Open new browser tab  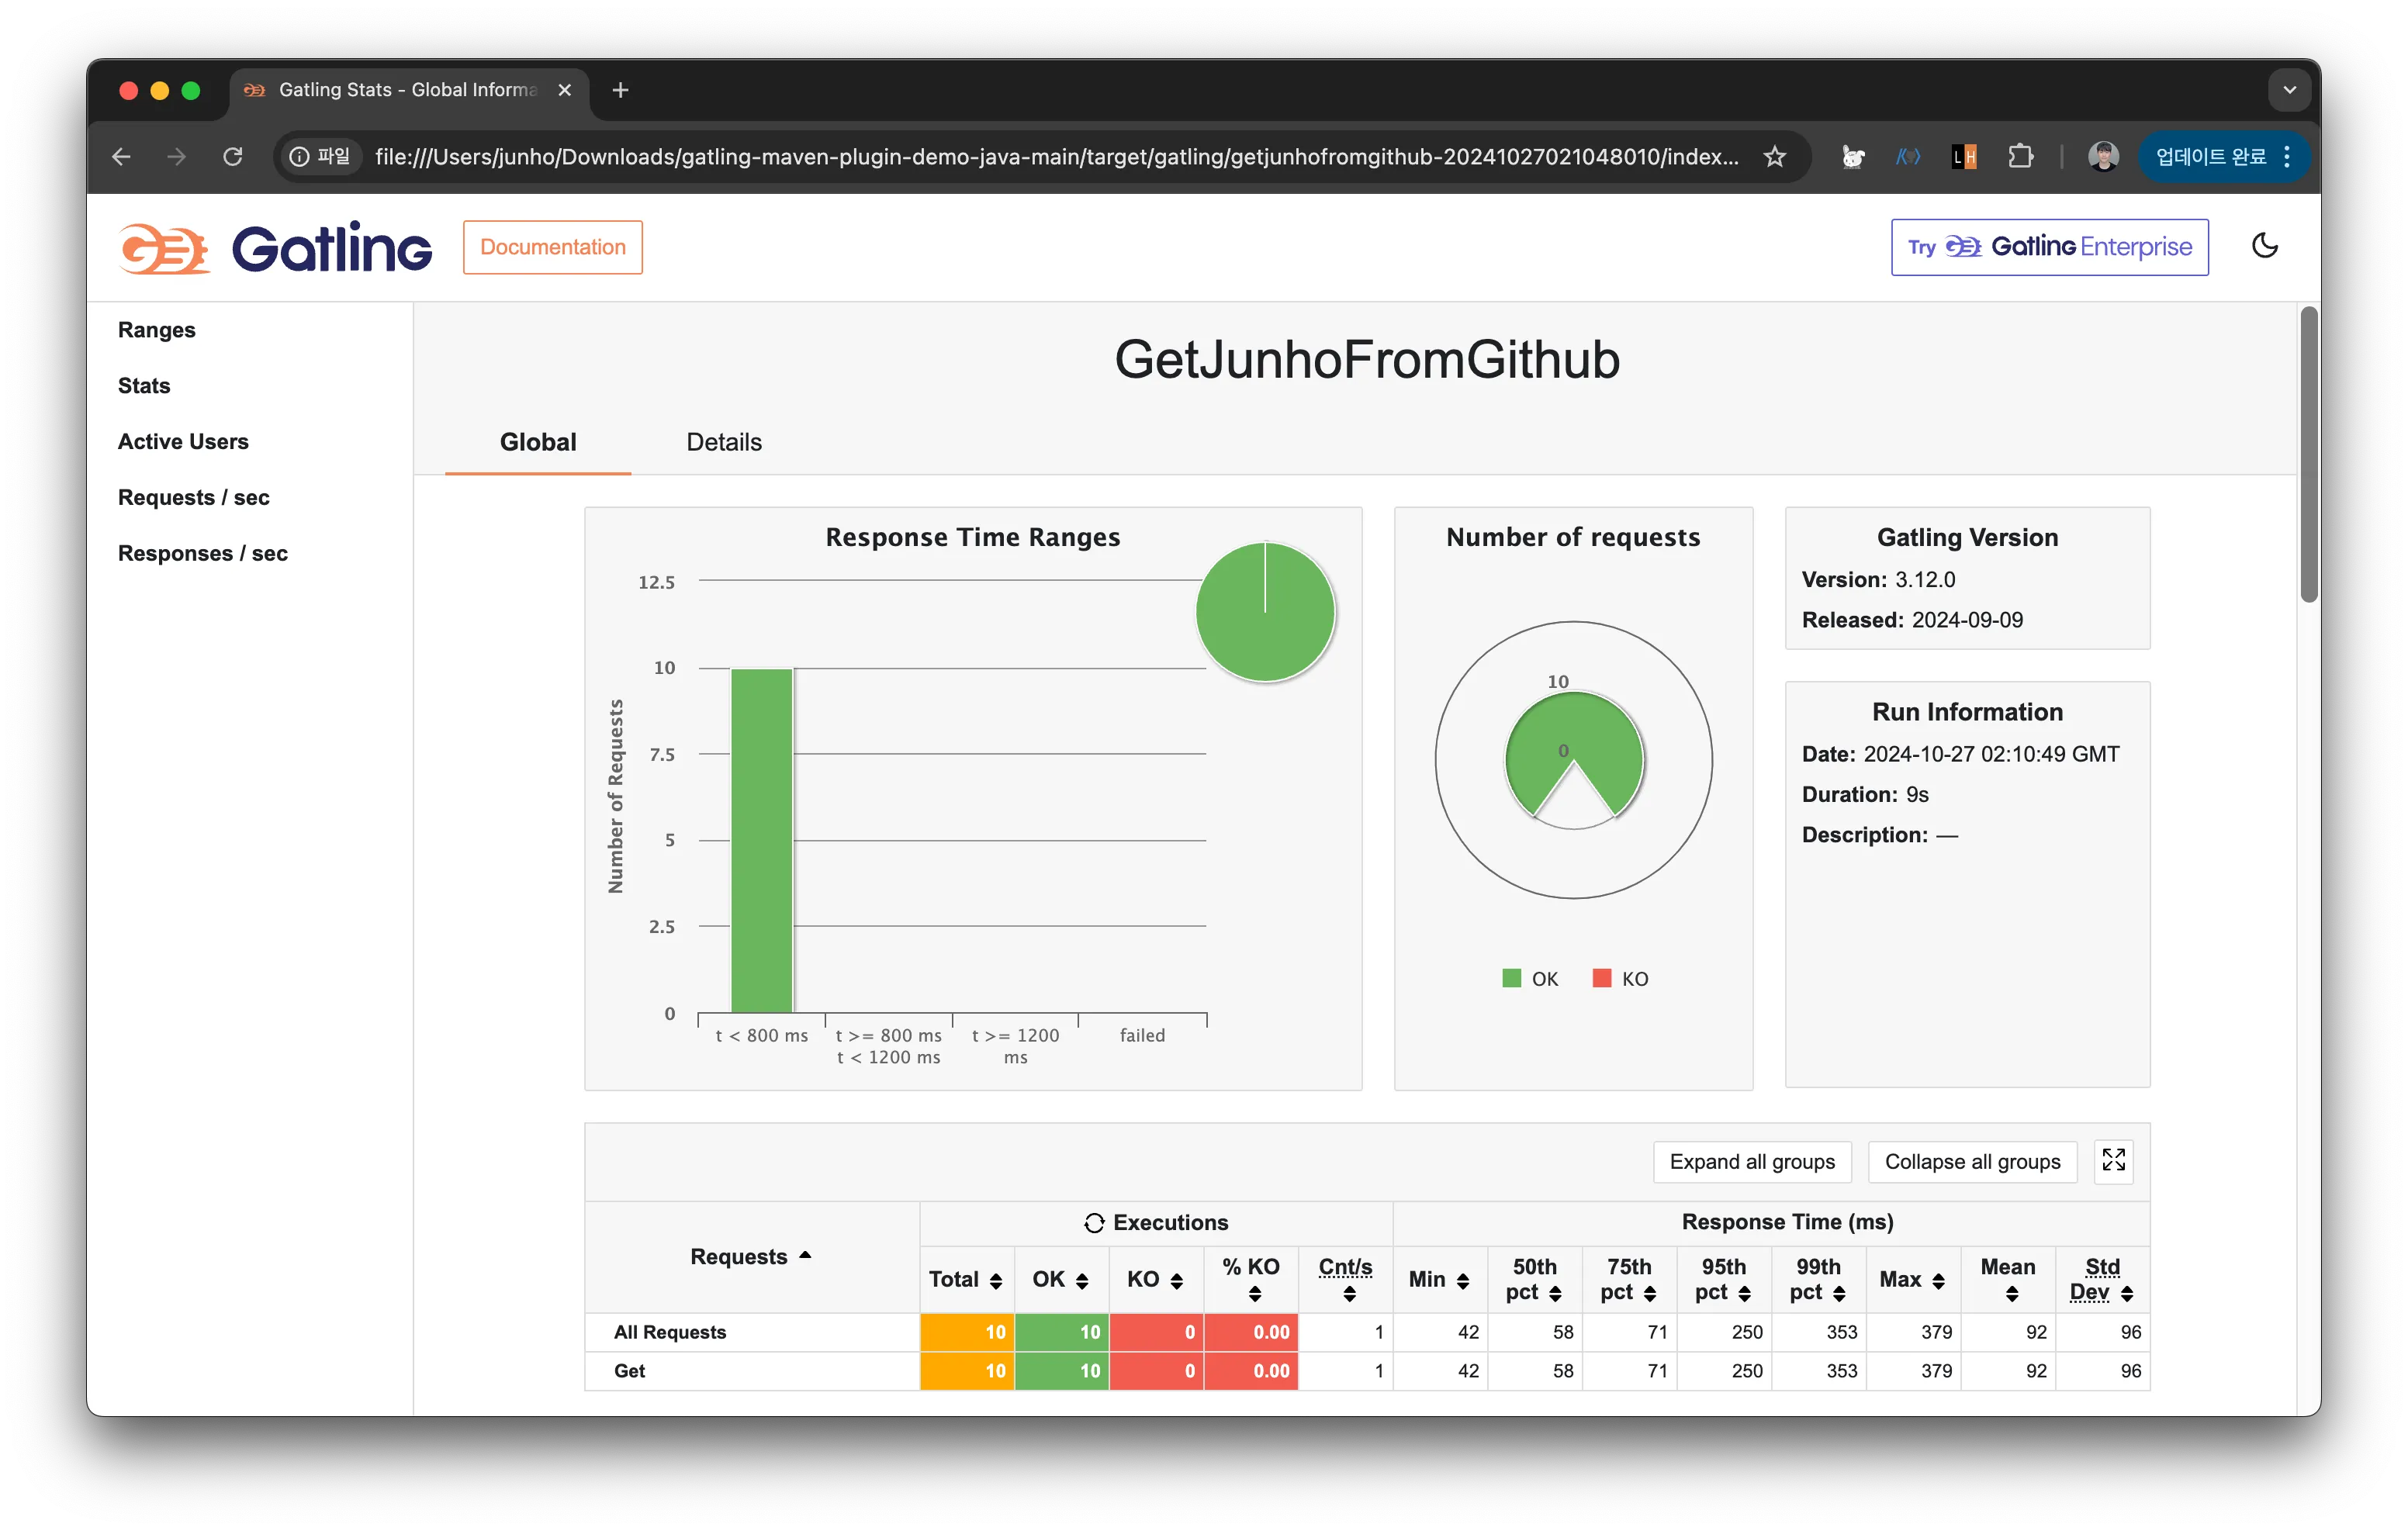tap(620, 90)
